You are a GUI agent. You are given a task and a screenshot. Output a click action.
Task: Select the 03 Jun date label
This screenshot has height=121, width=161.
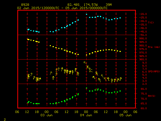pyautogui.click(x=47, y=115)
